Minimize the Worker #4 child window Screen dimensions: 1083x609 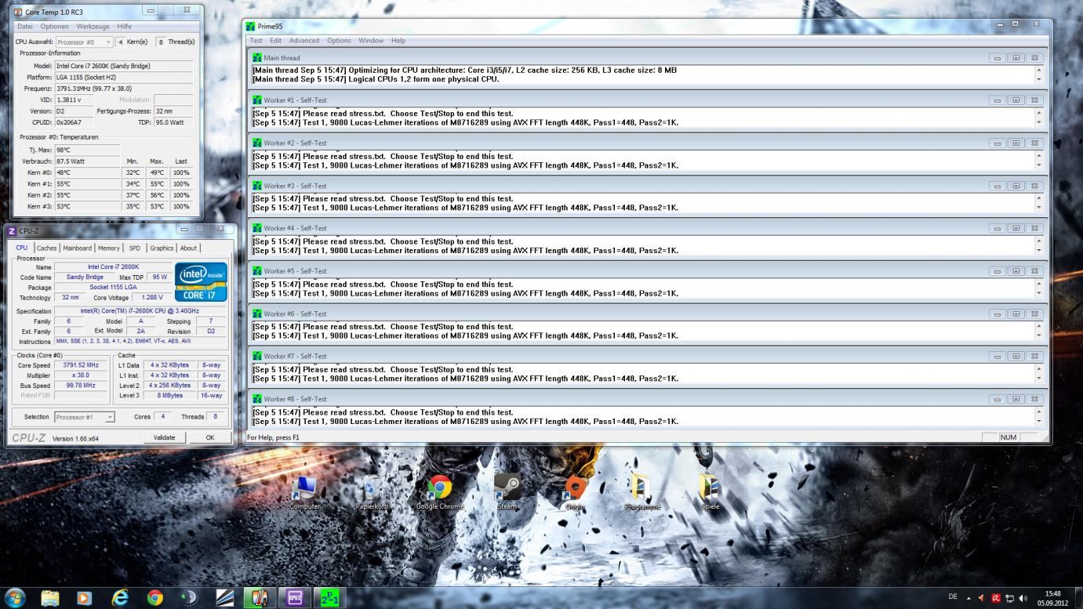tap(998, 229)
